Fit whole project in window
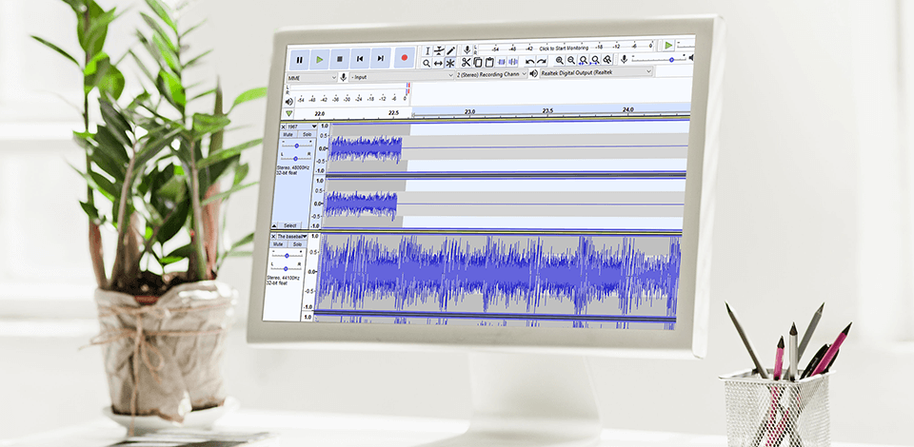This screenshot has width=914, height=447. [595, 60]
